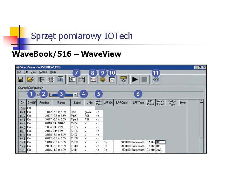The image size is (229, 171).
Task: Select the outlined Off source level cell of CH09
Action: pyautogui.click(x=160, y=142)
